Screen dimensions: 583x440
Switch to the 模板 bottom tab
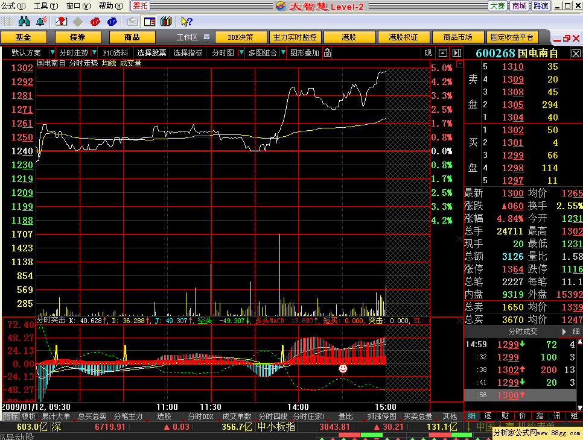click(x=28, y=416)
